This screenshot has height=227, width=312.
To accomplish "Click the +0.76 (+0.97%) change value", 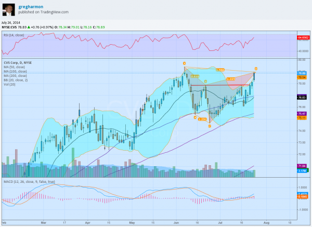I will point(42,27).
